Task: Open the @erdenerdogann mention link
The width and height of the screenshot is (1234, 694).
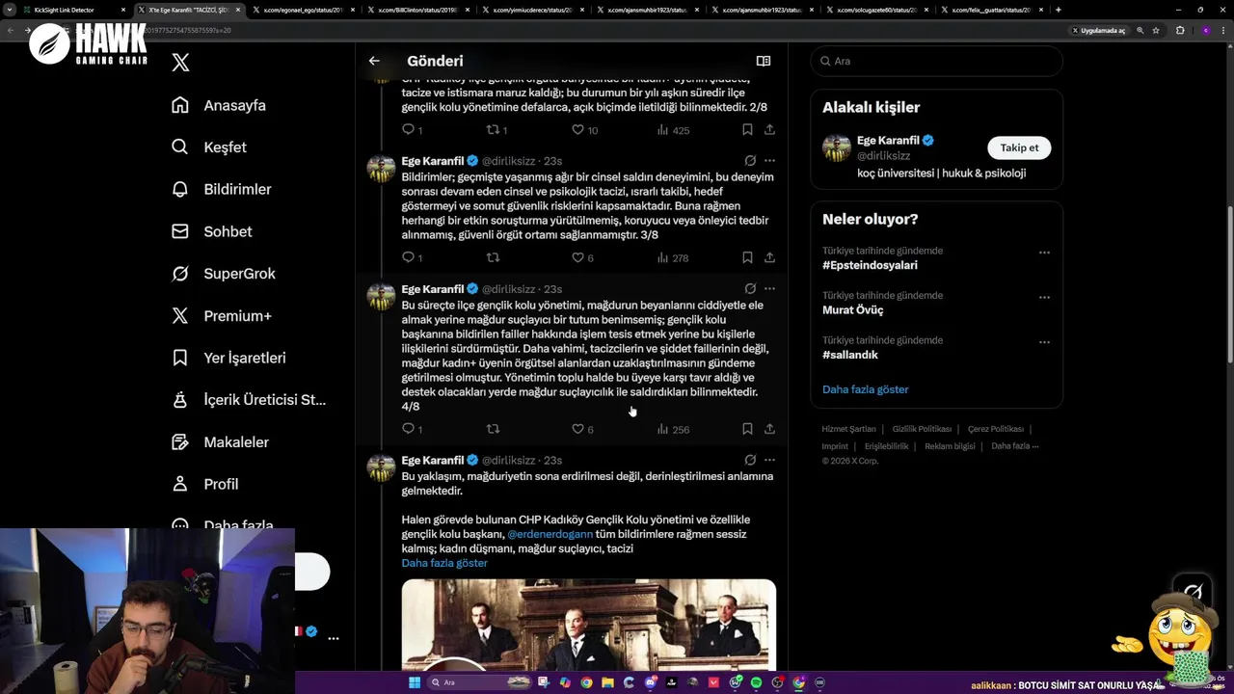Action: (x=550, y=534)
